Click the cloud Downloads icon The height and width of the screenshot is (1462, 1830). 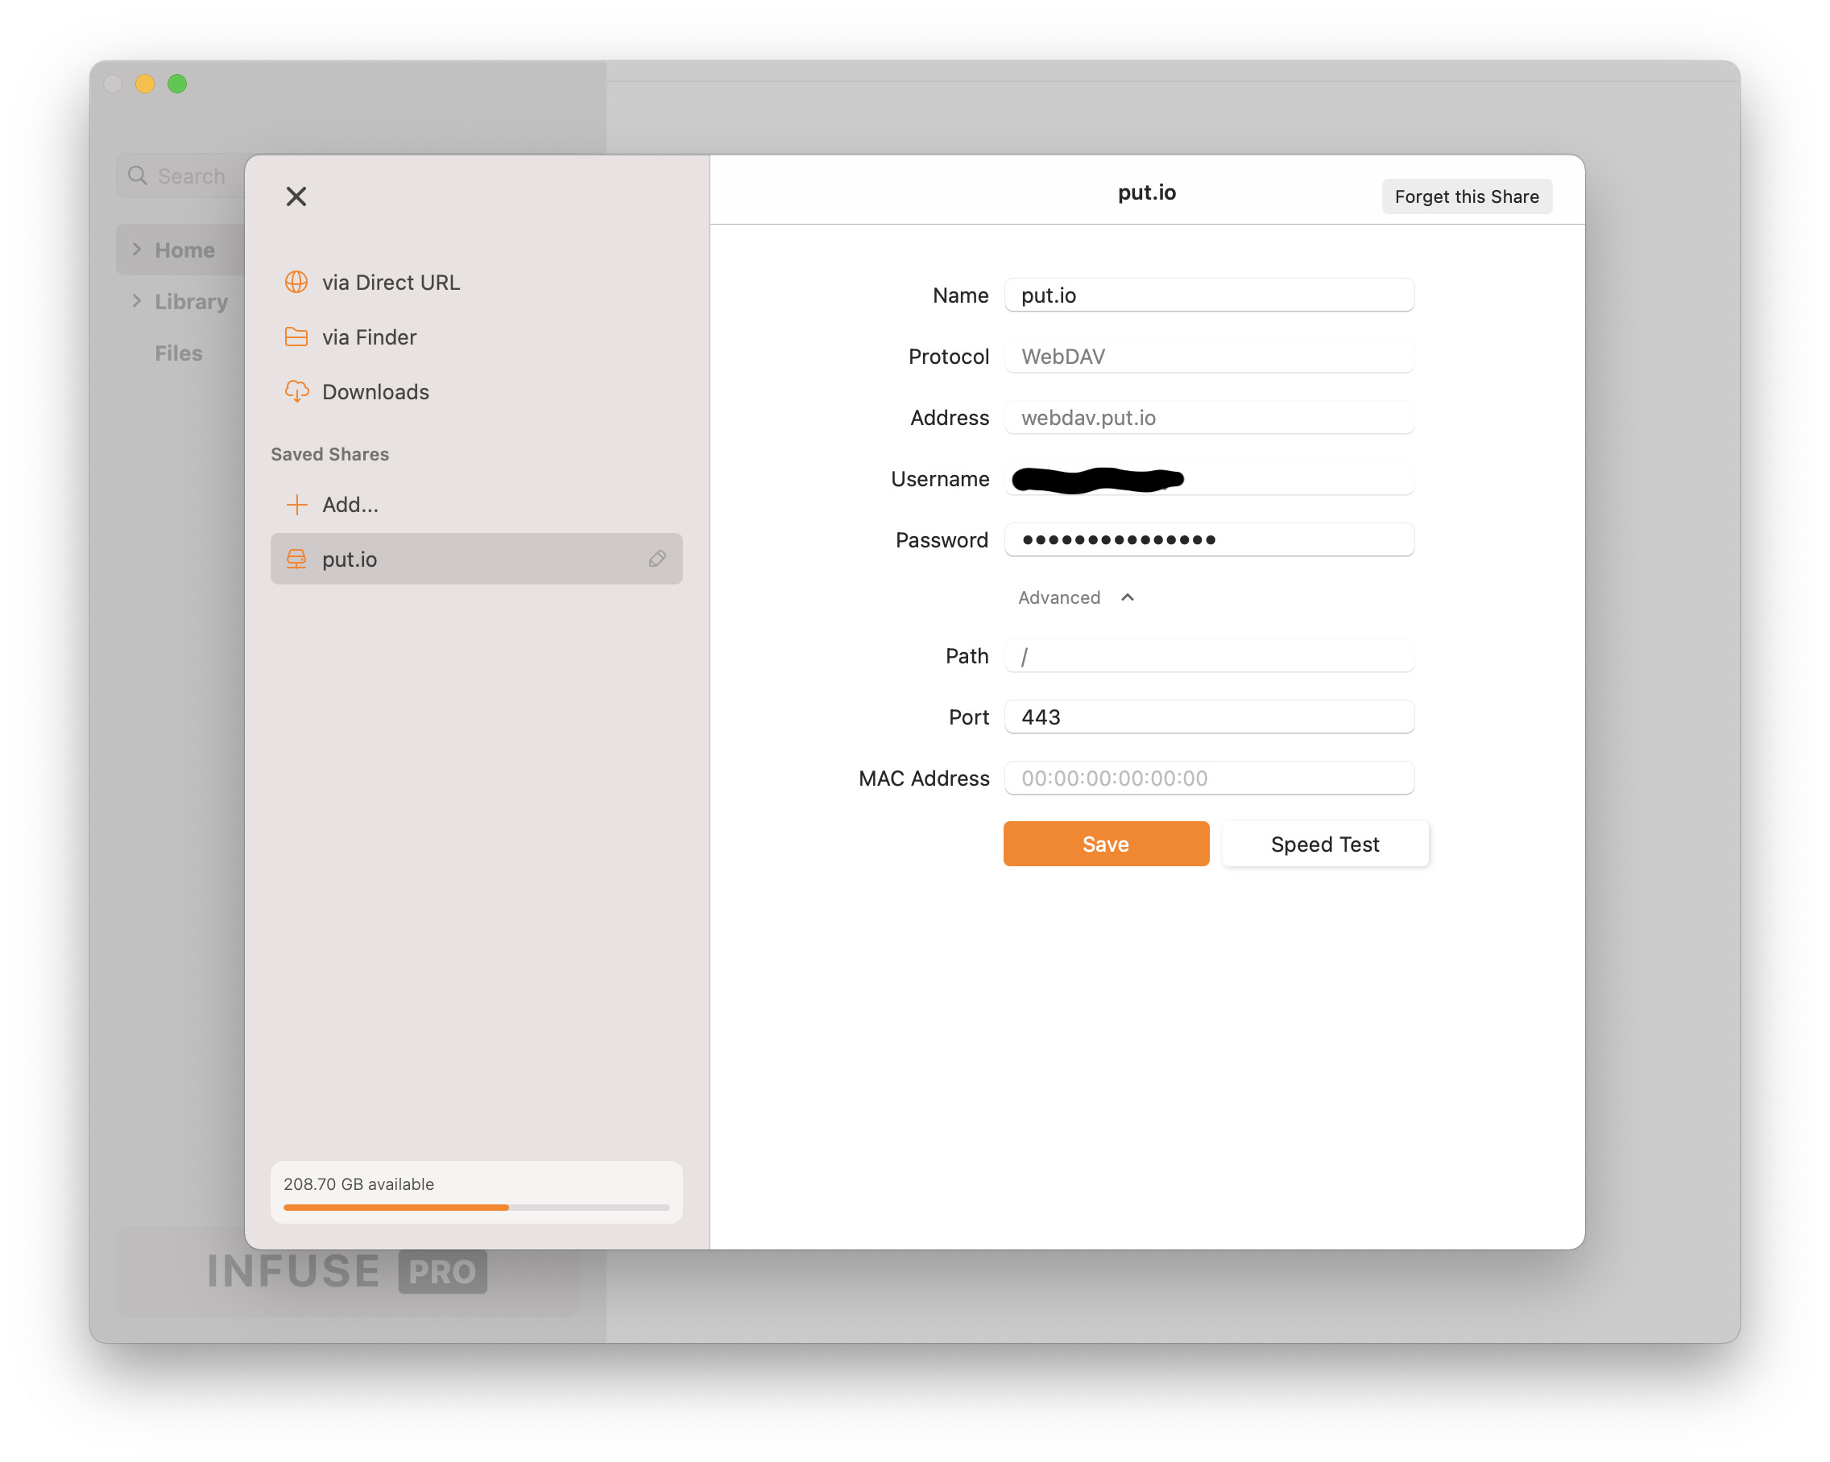coord(296,392)
